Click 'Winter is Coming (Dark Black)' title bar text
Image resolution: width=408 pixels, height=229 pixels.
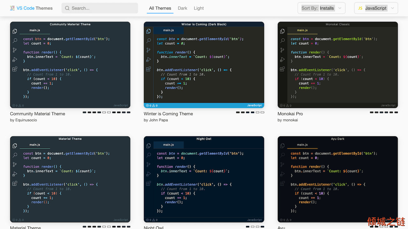coord(204,24)
